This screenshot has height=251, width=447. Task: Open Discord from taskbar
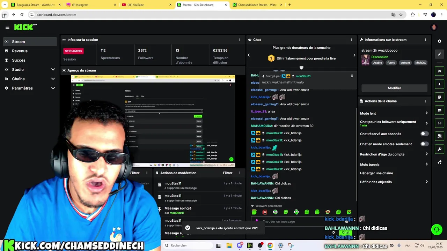click(x=240, y=245)
